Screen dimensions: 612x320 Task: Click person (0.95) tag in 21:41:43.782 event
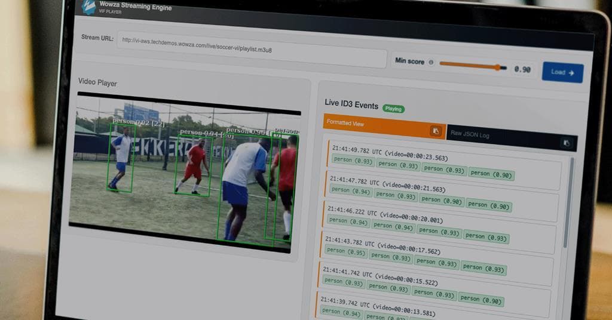[346, 251]
